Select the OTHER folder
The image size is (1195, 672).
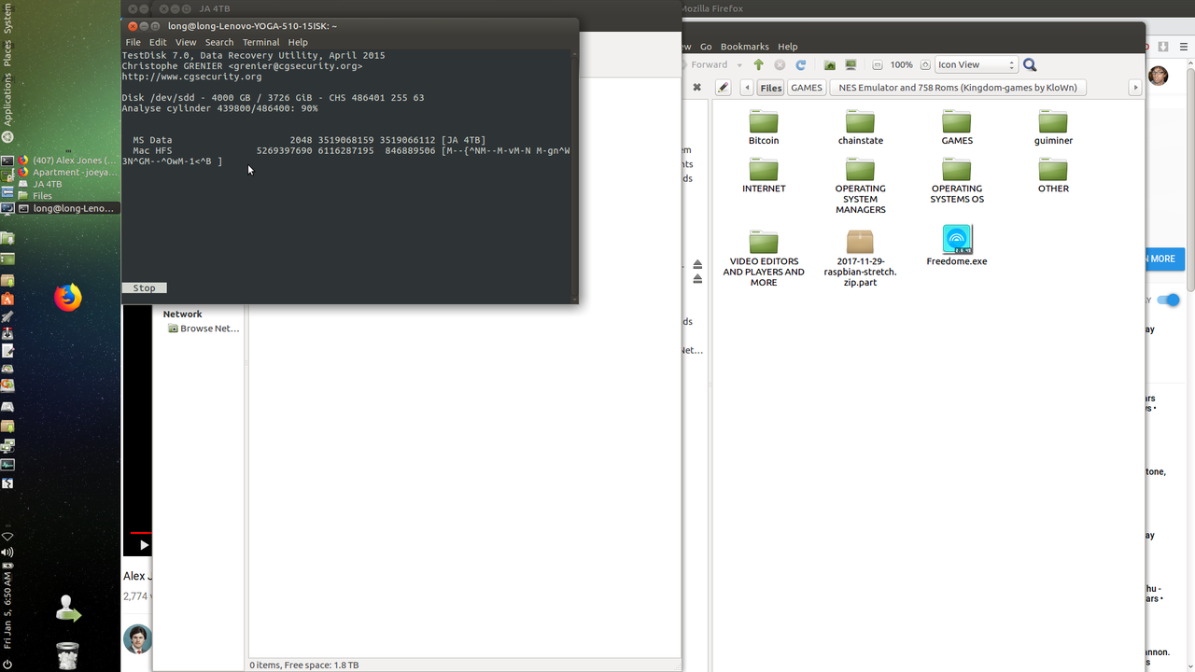[x=1053, y=175]
